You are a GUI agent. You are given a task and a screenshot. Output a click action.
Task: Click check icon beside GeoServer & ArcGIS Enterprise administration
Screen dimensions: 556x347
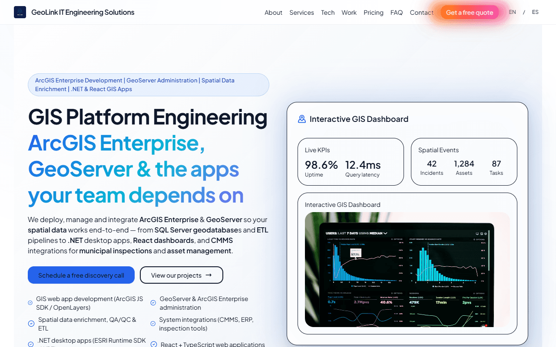153,303
